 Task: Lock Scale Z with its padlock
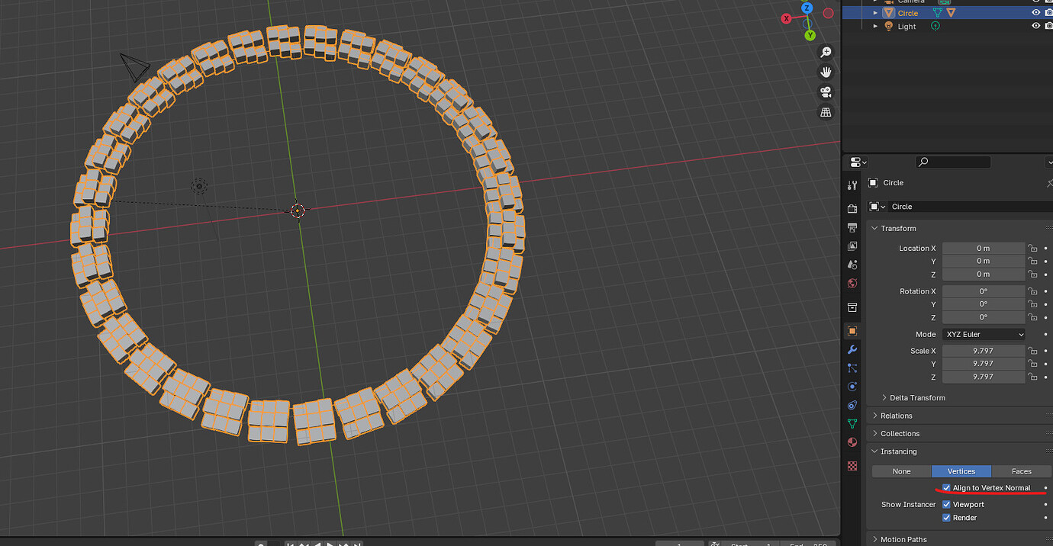pos(1032,377)
